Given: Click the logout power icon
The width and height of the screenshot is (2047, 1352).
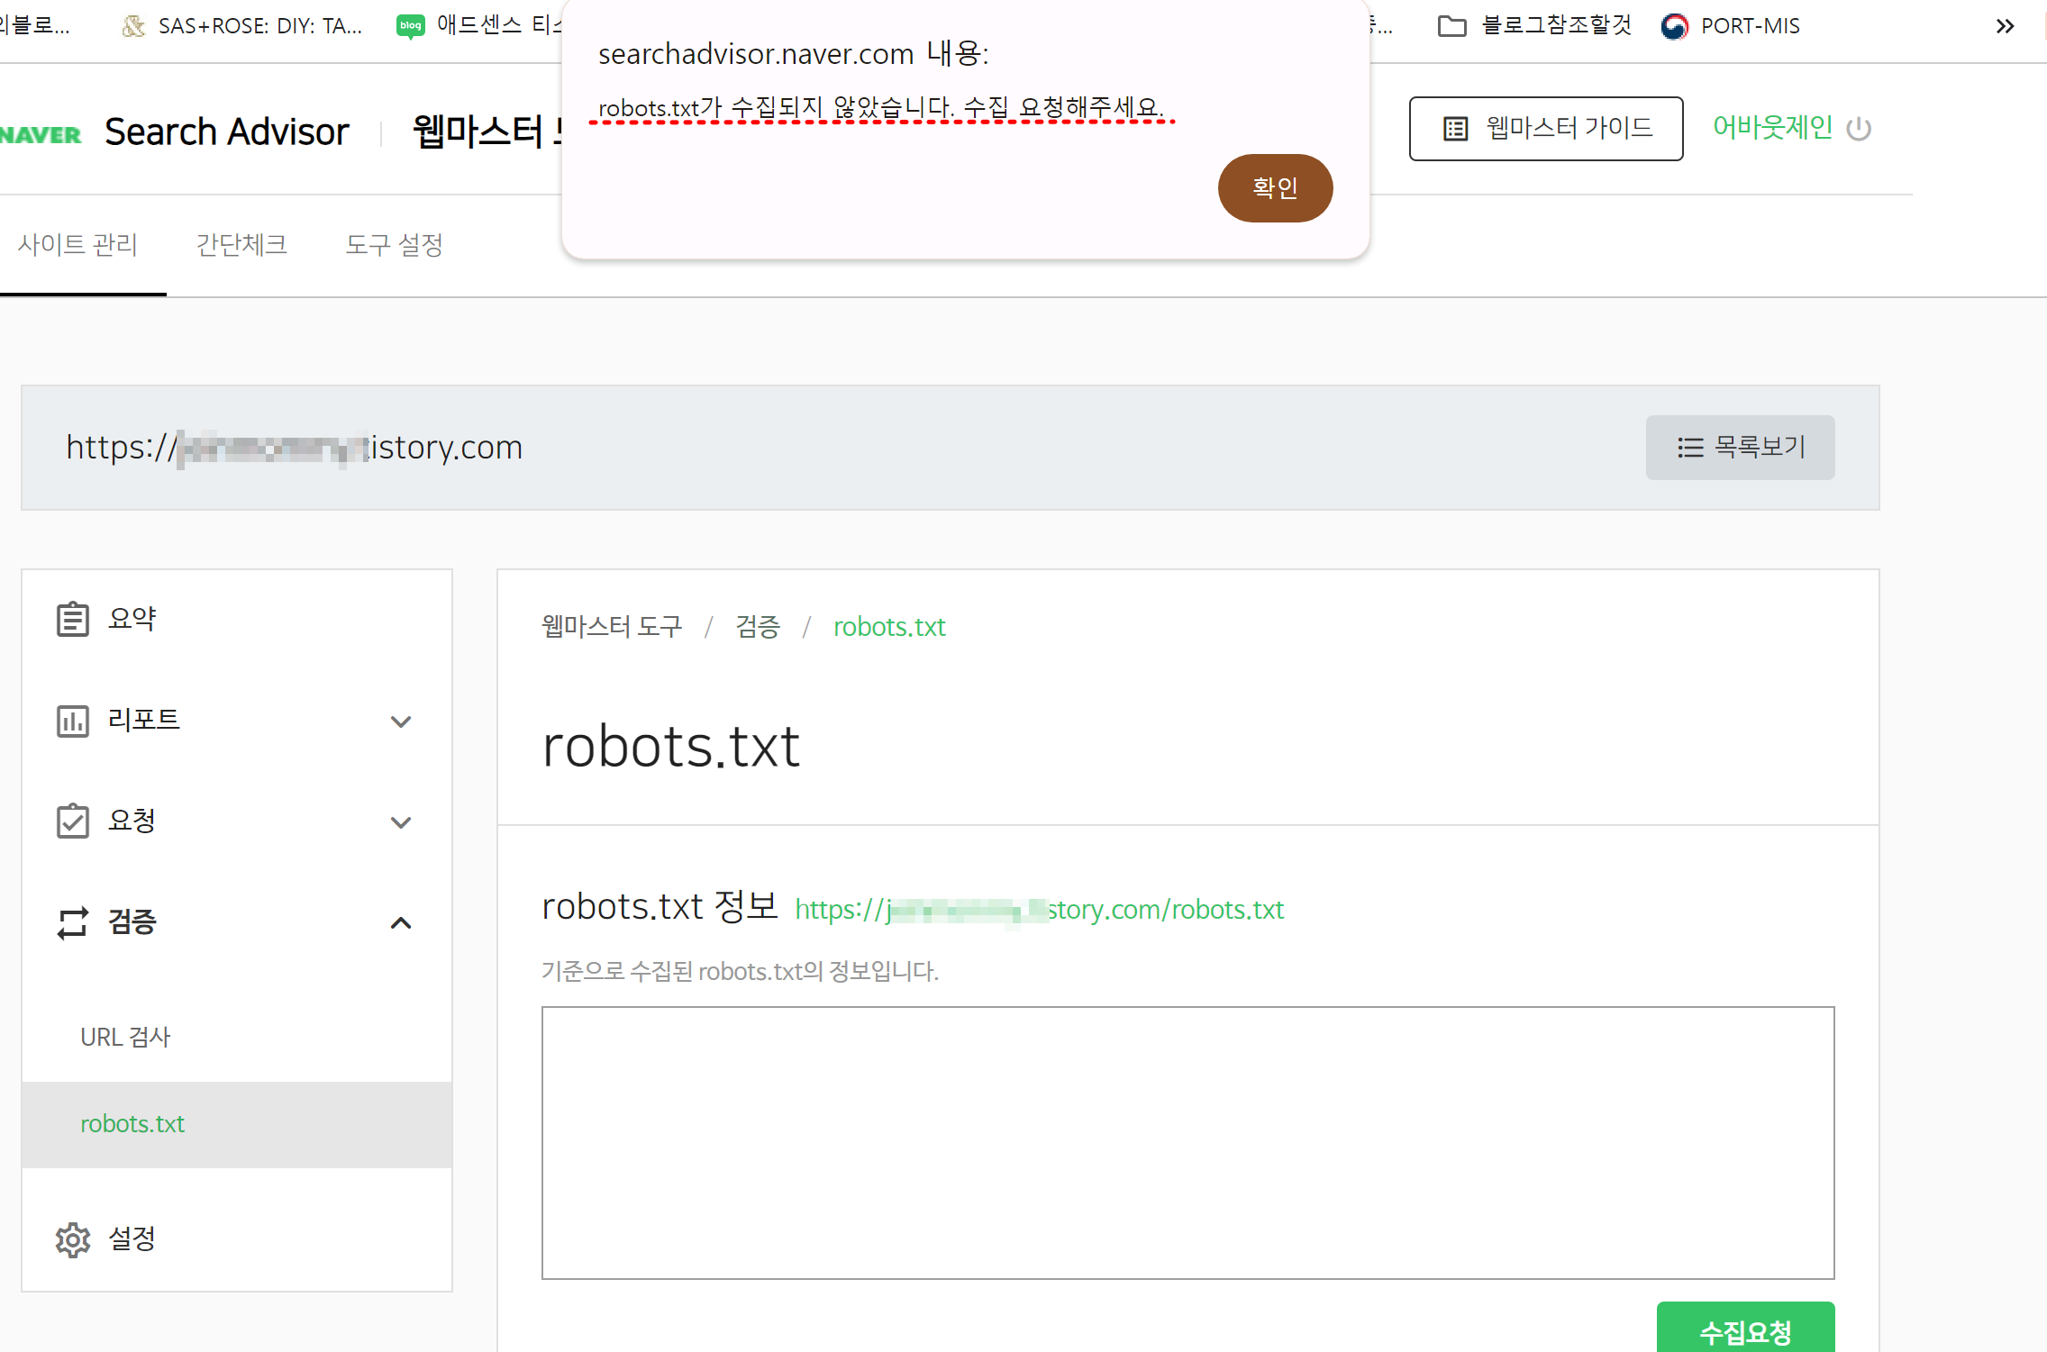Looking at the screenshot, I should pos(1859,129).
